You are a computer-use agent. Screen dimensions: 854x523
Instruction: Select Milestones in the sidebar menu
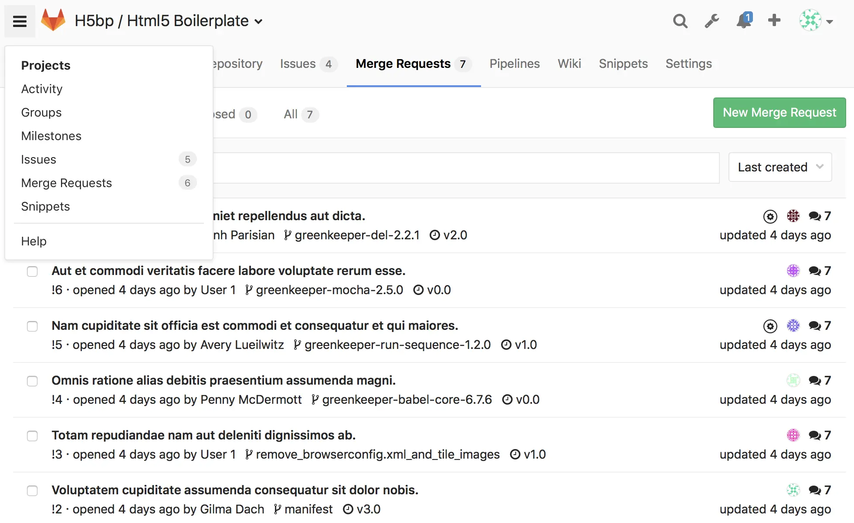(51, 136)
